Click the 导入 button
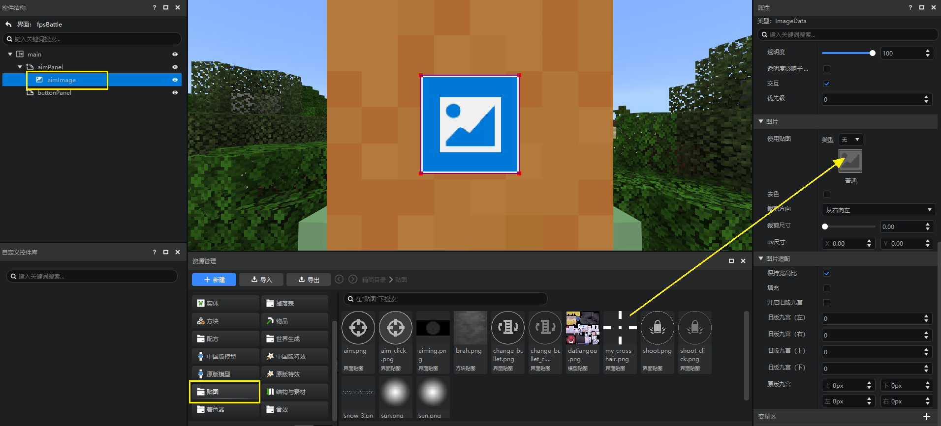Viewport: 941px width, 426px height. (x=261, y=280)
